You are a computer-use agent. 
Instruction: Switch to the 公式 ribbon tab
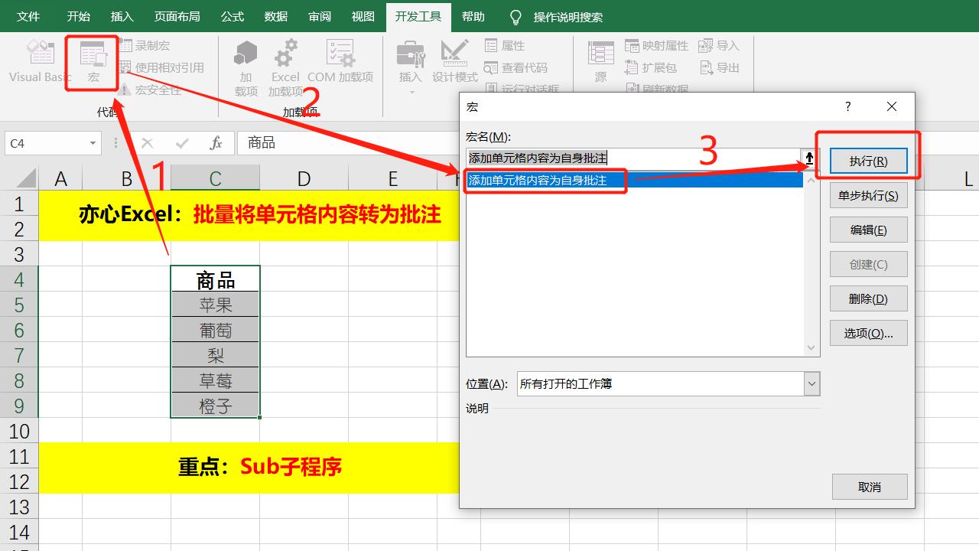tap(232, 15)
